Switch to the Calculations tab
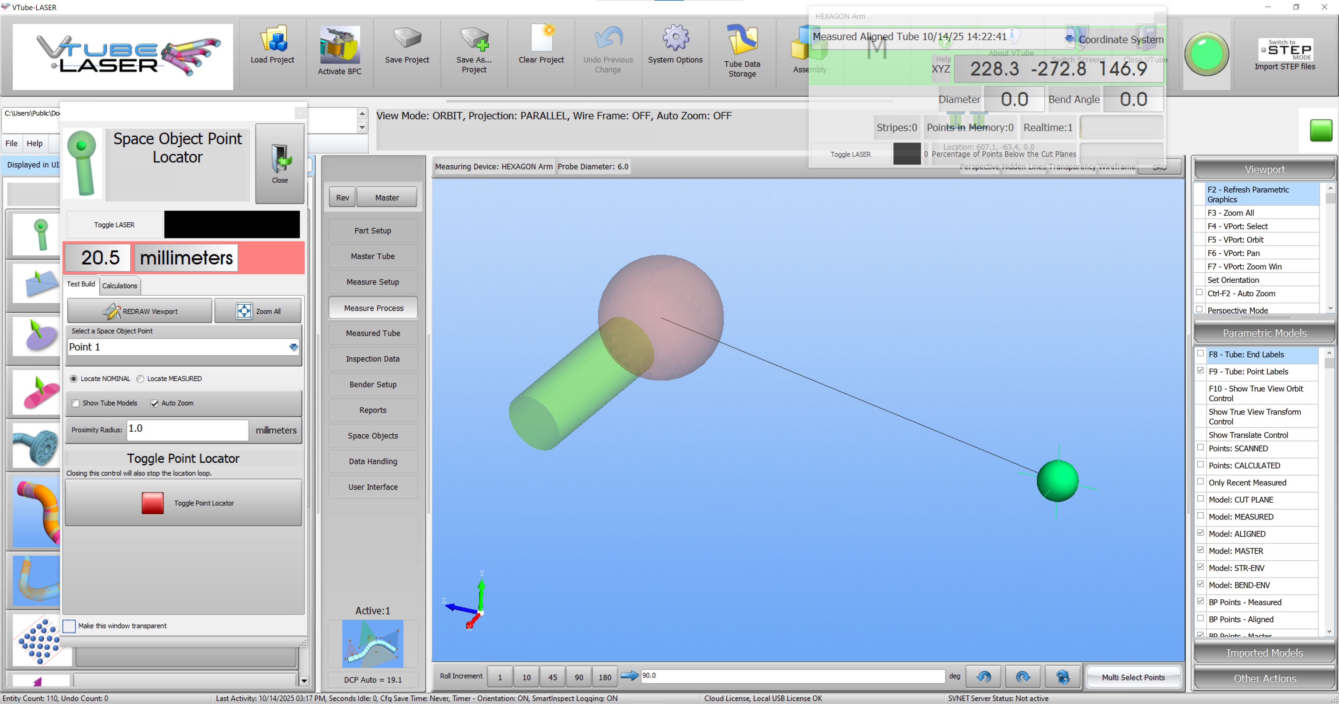Image resolution: width=1339 pixels, height=704 pixels. [x=120, y=286]
